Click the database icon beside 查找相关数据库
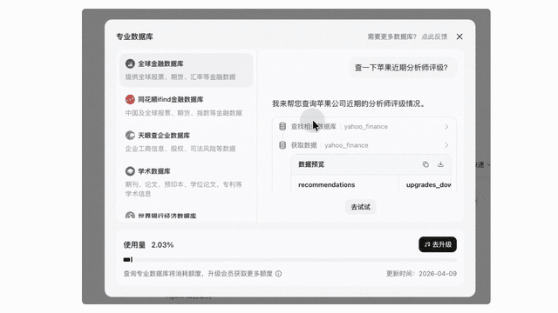 click(x=282, y=126)
